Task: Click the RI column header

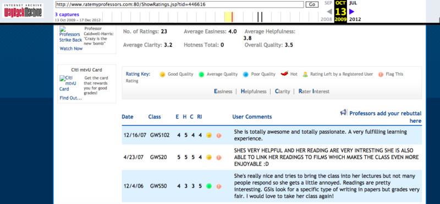Action: [x=200, y=117]
